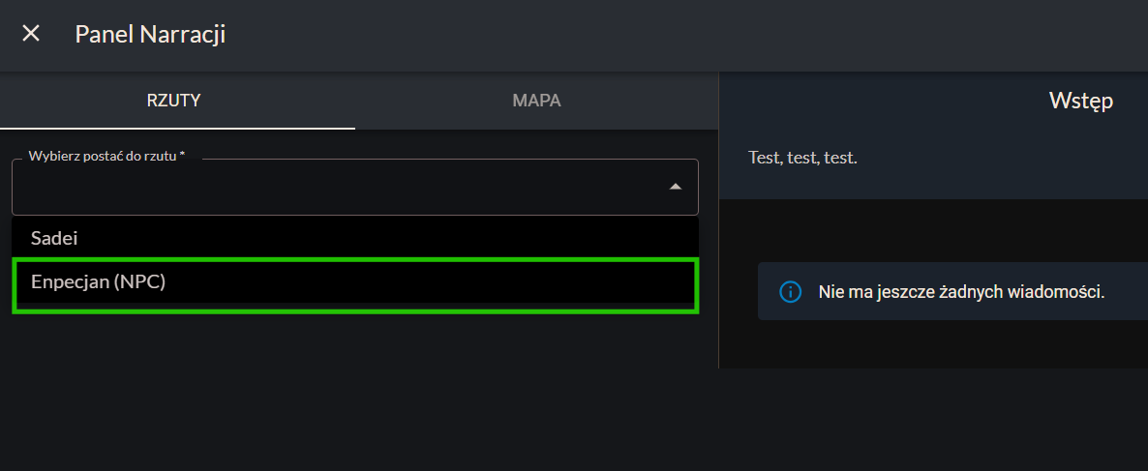The image size is (1148, 471).
Task: Click the character selection combo box field
Action: pyautogui.click(x=339, y=188)
